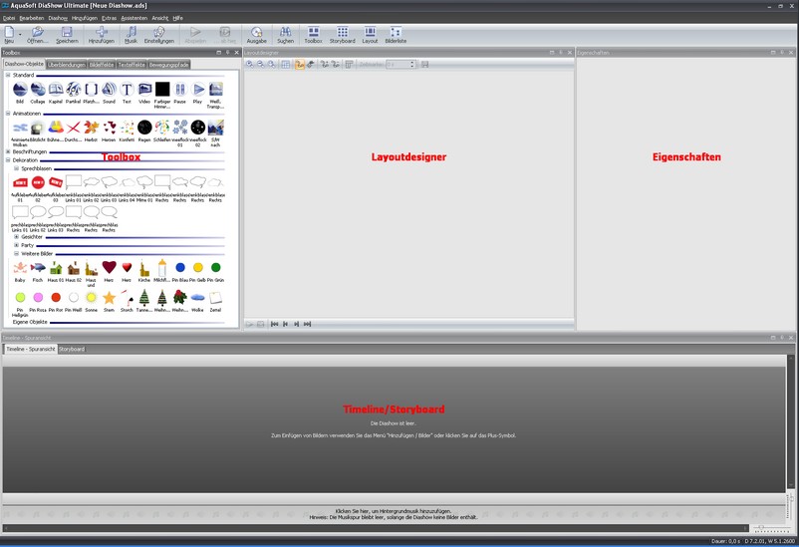Switch to the Überblendungen tab

[67, 65]
